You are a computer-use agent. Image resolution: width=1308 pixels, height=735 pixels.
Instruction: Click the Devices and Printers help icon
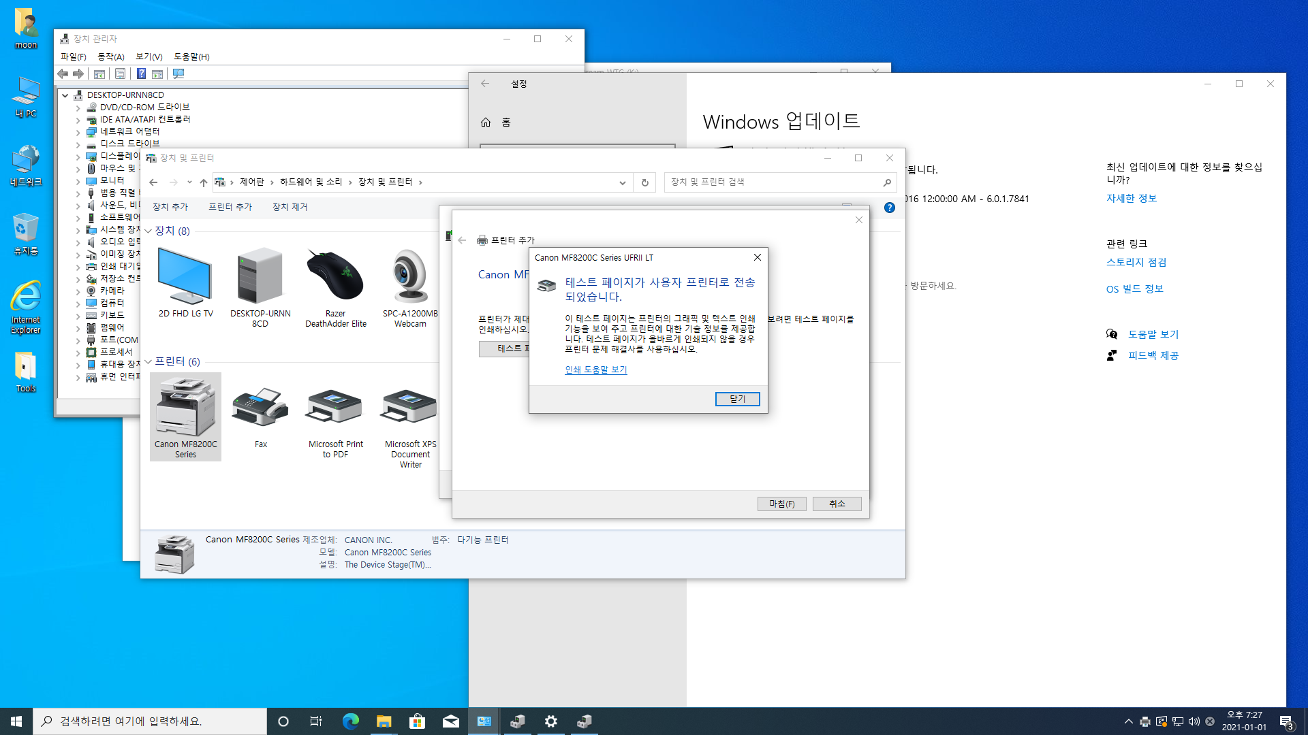click(x=889, y=208)
